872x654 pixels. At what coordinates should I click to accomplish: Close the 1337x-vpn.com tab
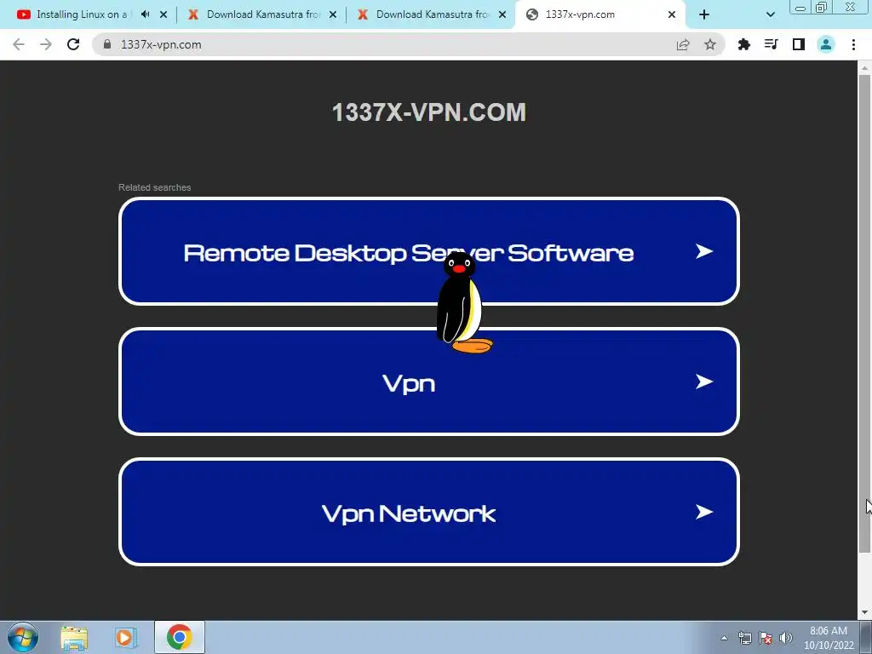tap(672, 15)
